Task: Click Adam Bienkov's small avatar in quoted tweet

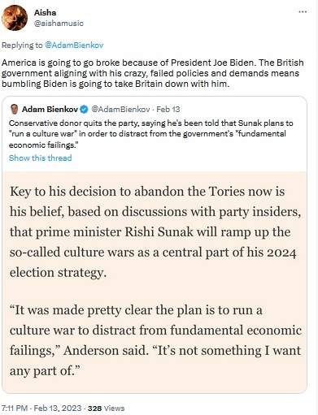Action: (15, 110)
